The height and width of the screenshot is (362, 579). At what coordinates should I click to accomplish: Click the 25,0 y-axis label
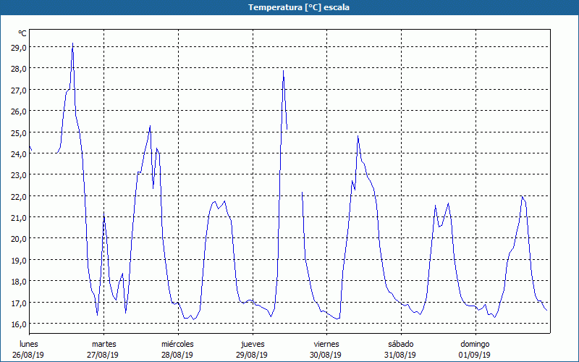click(17, 132)
